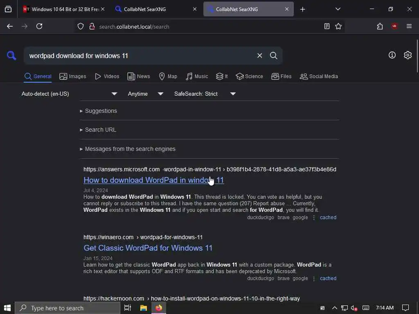419x314 pixels.
Task: Bookmark this page with the star icon
Action: click(338, 26)
